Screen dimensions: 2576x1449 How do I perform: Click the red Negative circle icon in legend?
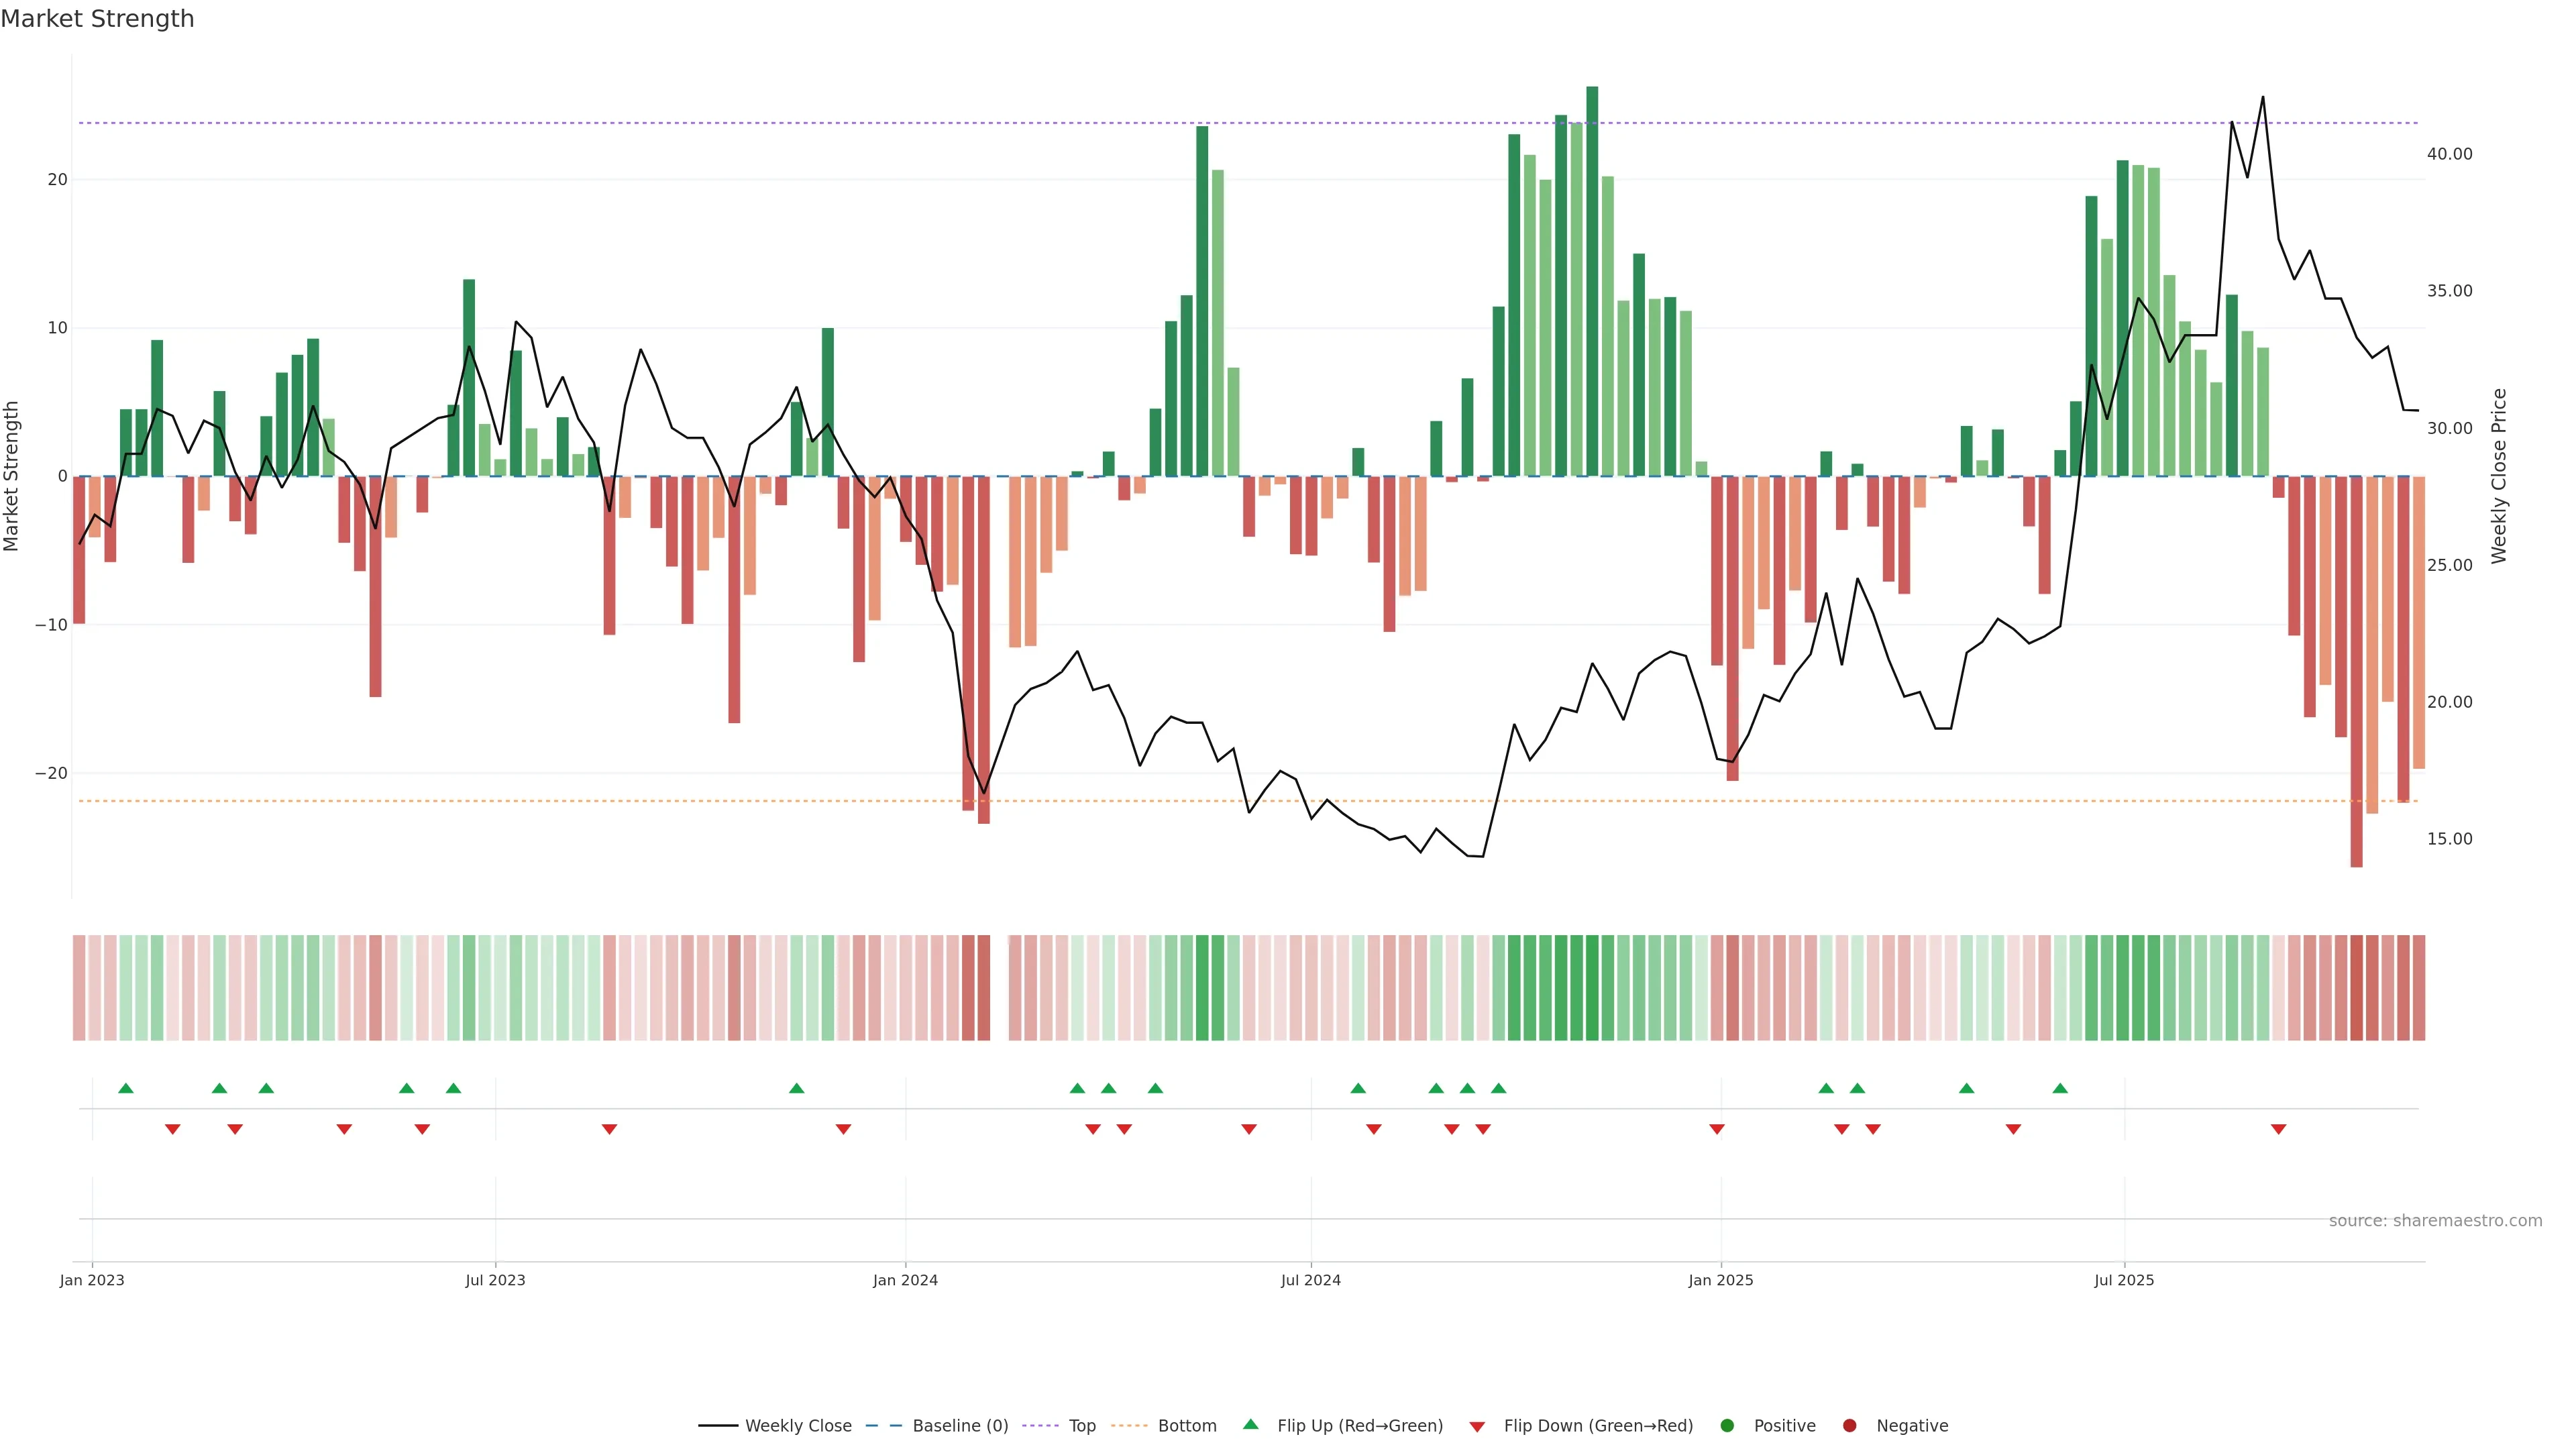click(x=1849, y=1426)
